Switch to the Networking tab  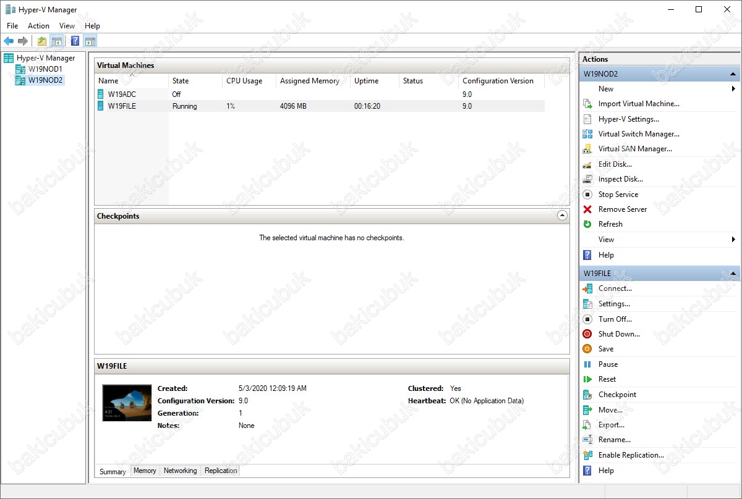point(180,471)
